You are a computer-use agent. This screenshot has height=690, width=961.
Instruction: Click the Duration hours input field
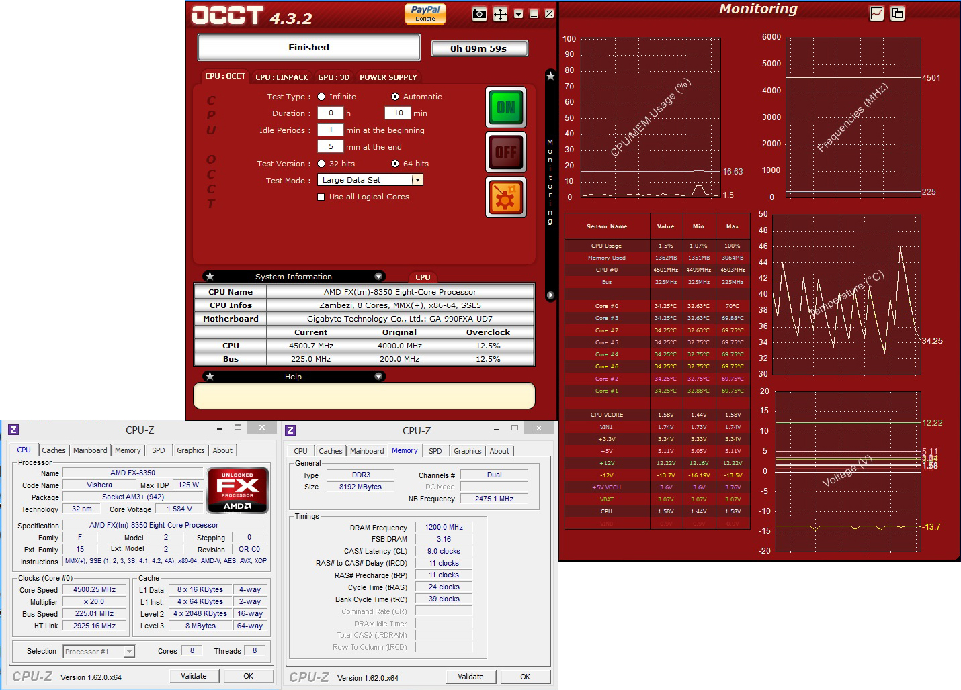pos(331,113)
